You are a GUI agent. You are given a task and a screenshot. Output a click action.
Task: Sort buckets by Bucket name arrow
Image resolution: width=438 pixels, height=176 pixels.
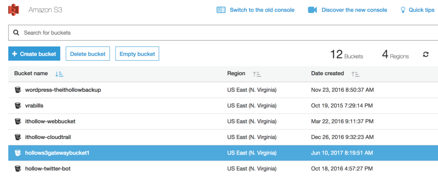click(59, 74)
